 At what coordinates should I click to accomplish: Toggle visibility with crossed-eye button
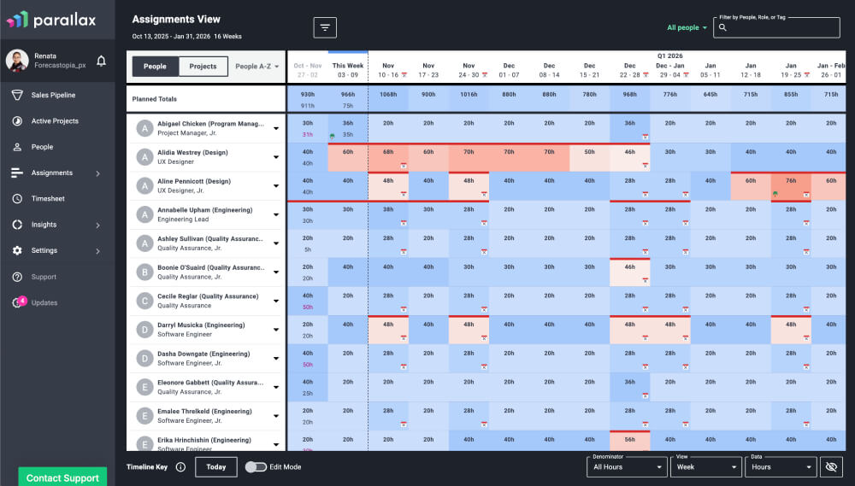[x=830, y=466]
